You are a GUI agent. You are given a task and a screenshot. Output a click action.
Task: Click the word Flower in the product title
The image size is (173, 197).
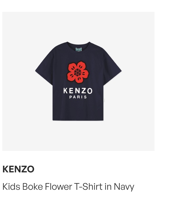point(59,187)
